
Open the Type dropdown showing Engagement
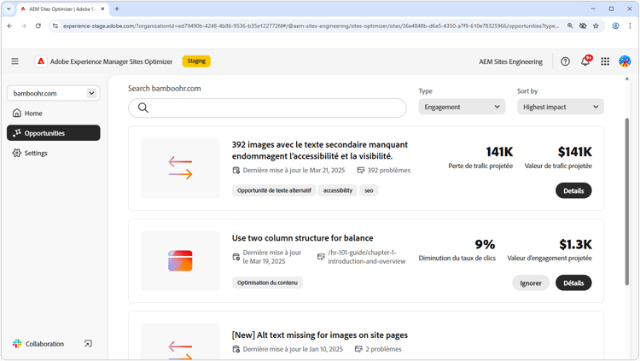462,107
